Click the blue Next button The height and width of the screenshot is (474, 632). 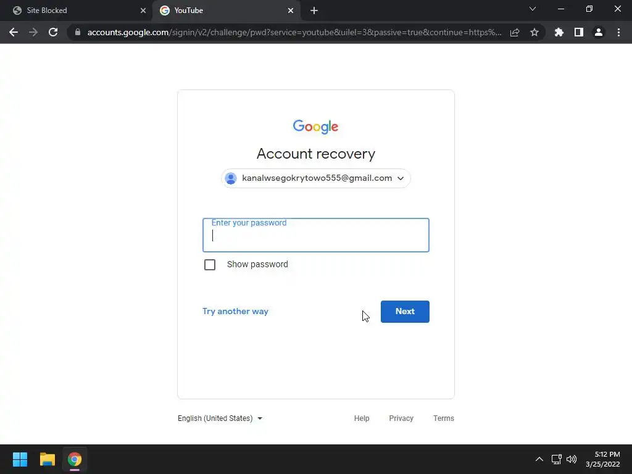[405, 312]
